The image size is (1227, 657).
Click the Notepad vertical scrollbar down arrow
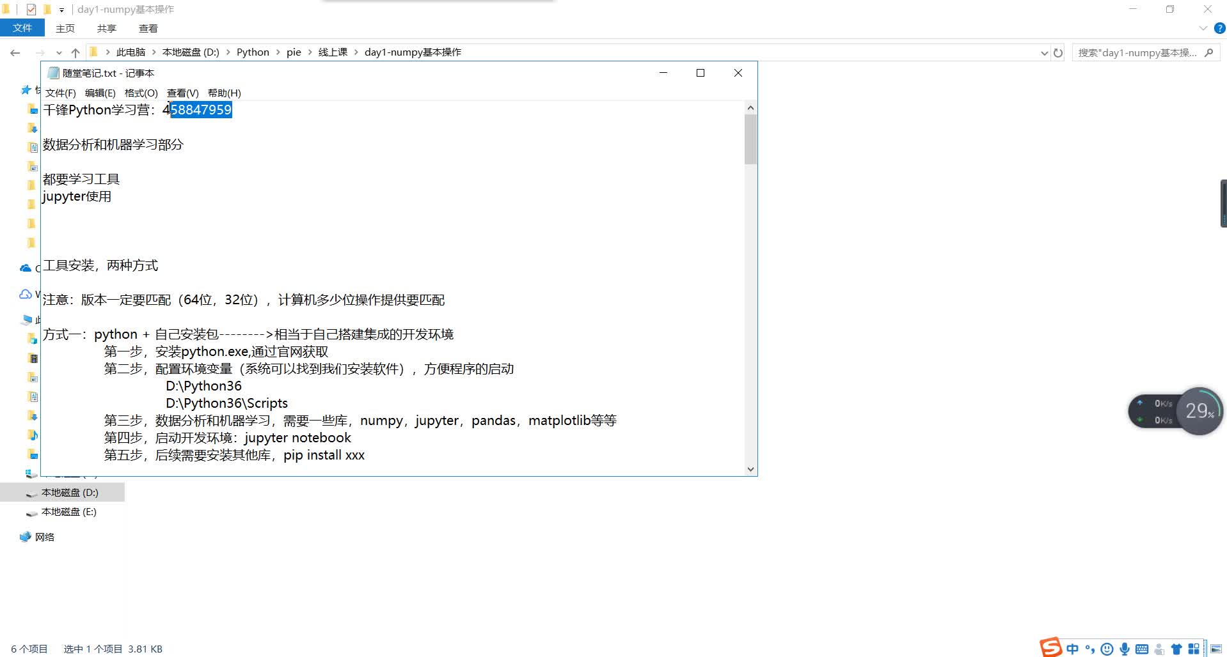750,468
